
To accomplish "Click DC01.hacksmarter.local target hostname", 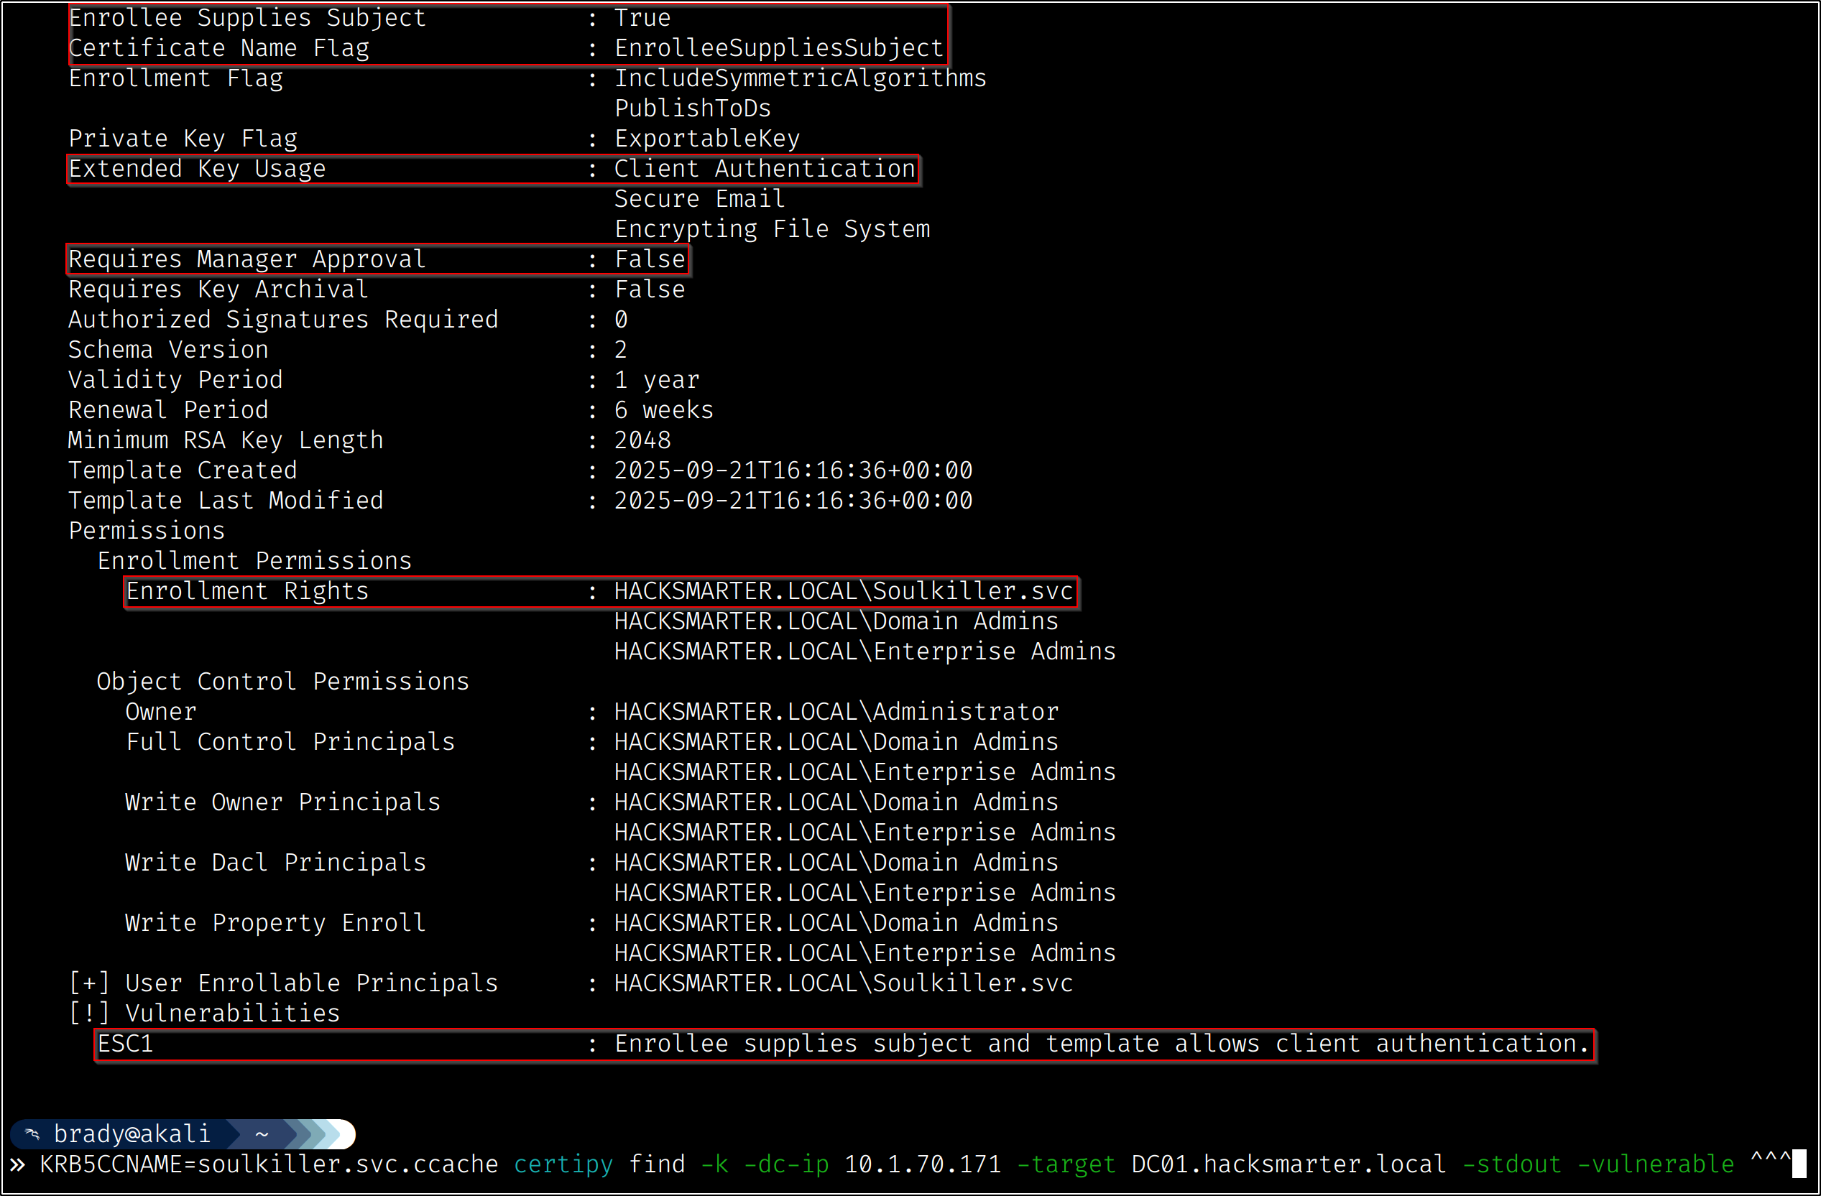I will [x=1288, y=1164].
